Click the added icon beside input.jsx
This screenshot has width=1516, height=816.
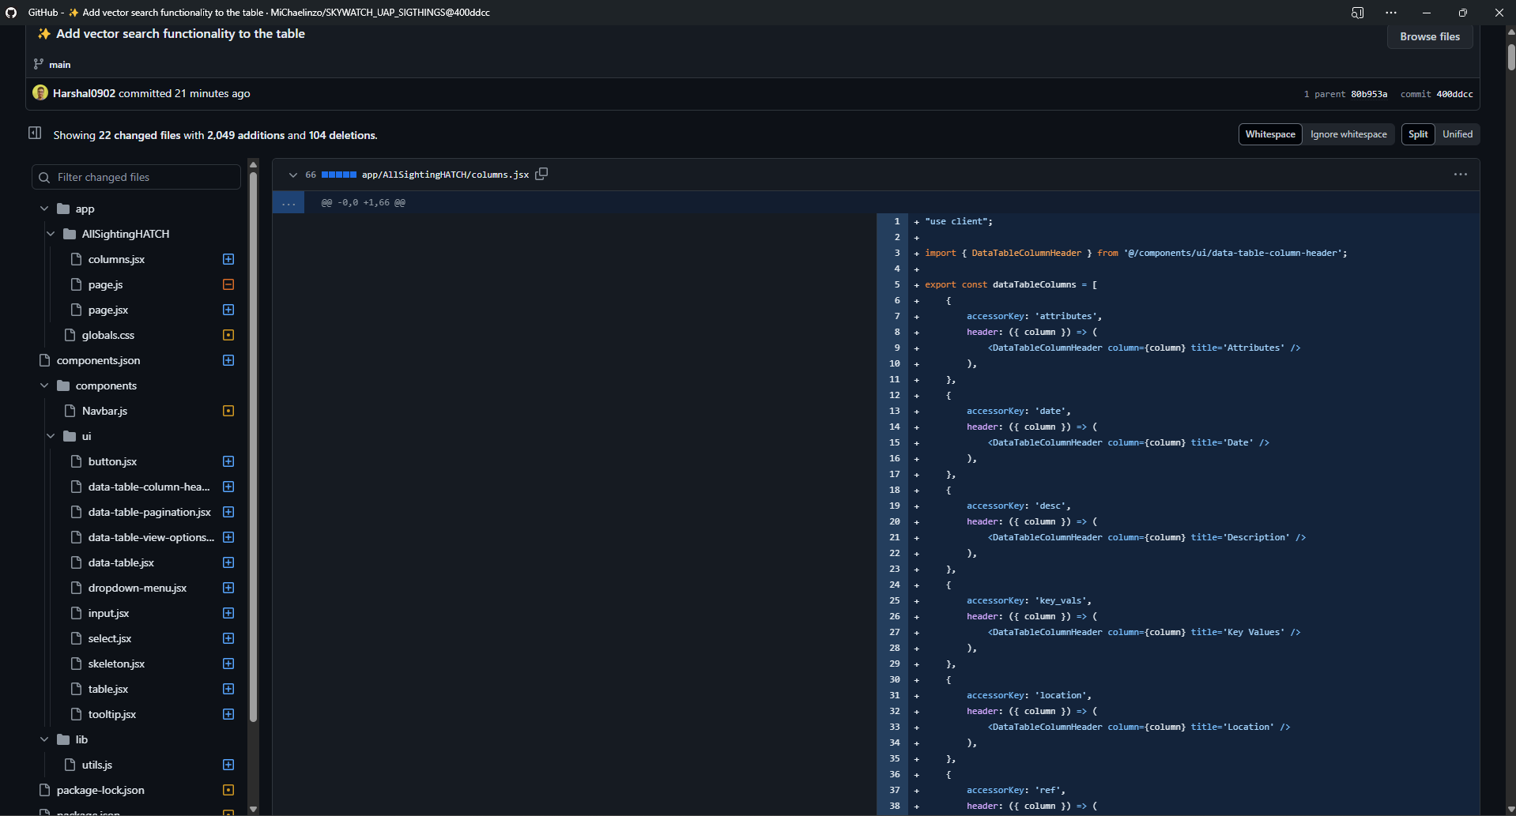[x=228, y=613]
